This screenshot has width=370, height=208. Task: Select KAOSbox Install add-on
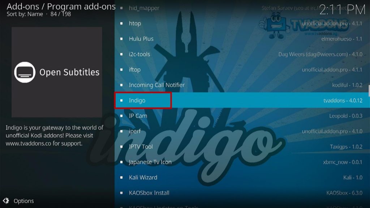242,193
